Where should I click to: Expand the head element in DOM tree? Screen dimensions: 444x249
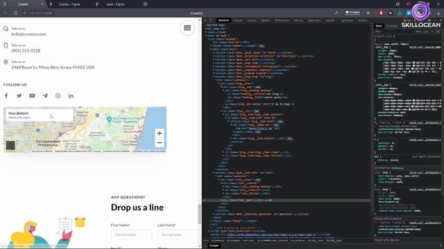(x=207, y=33)
